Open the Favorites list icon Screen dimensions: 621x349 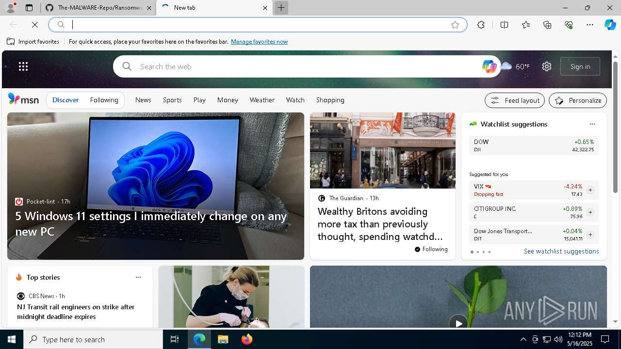[x=526, y=25]
